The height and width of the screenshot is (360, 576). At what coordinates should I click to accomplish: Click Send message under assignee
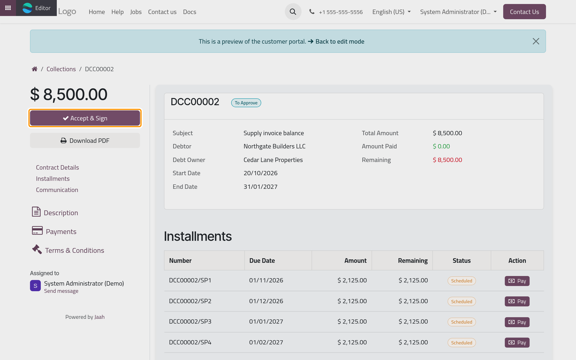(61, 291)
